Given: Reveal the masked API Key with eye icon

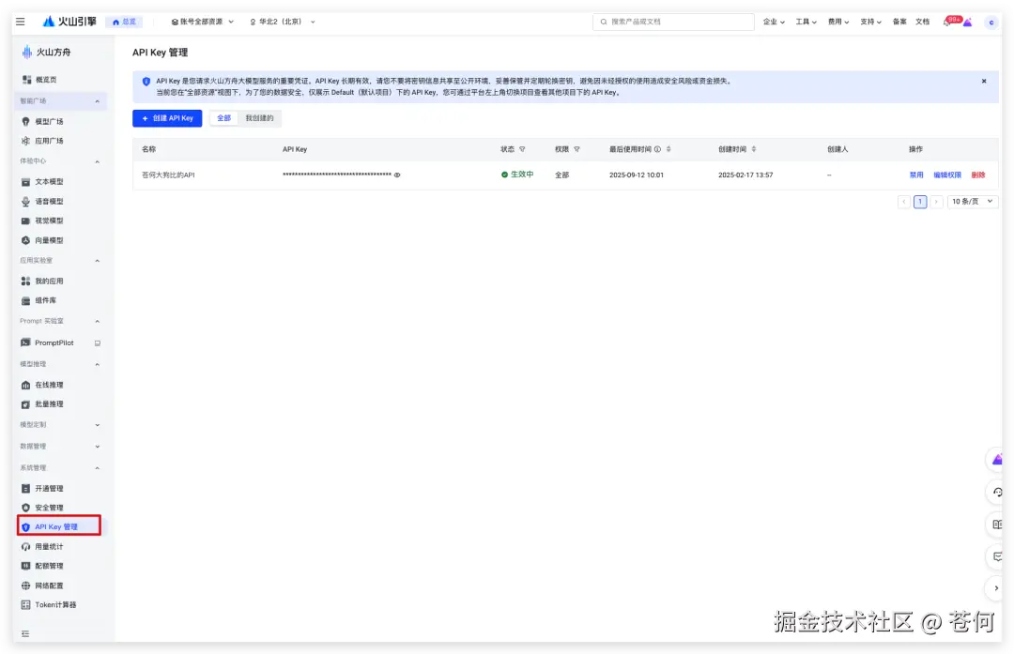Looking at the screenshot, I should 397,174.
